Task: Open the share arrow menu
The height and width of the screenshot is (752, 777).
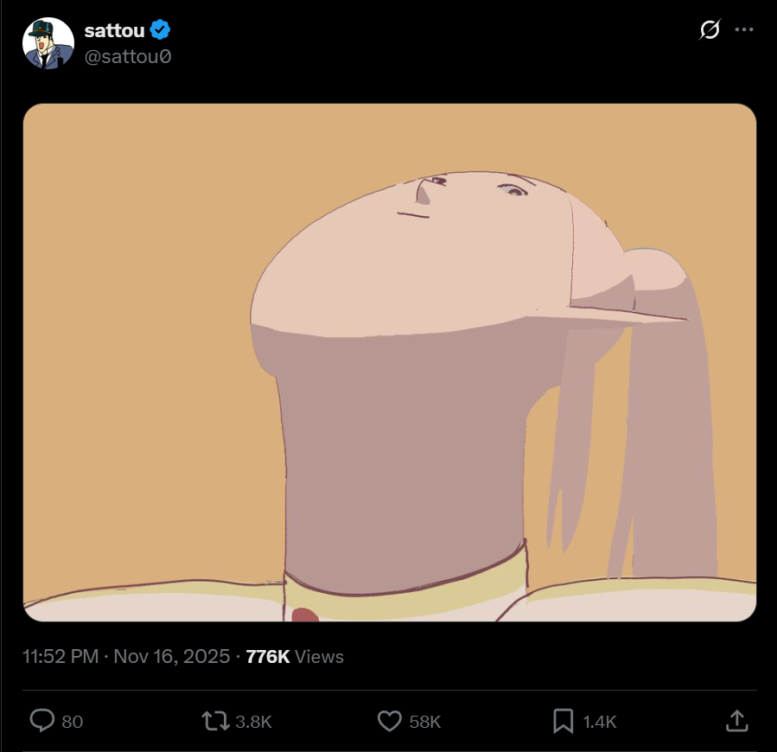Action: coord(736,721)
